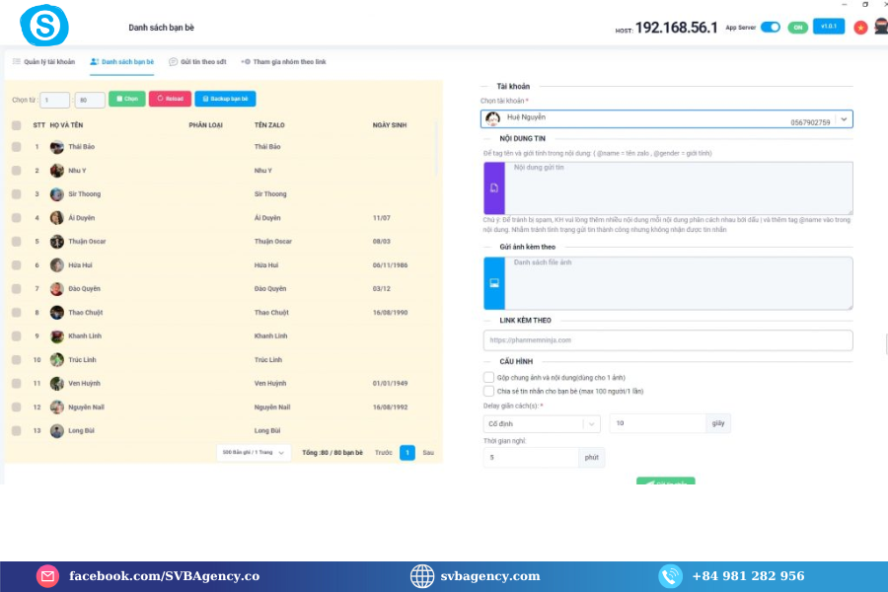The image size is (888, 592).
Task: Open the ninja user avatar icon
Action: 880,28
